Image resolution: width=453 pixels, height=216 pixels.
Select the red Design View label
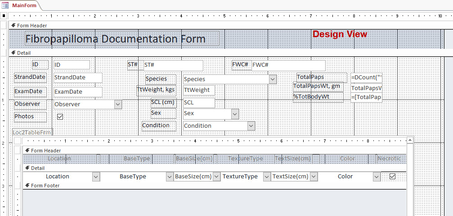(x=340, y=34)
